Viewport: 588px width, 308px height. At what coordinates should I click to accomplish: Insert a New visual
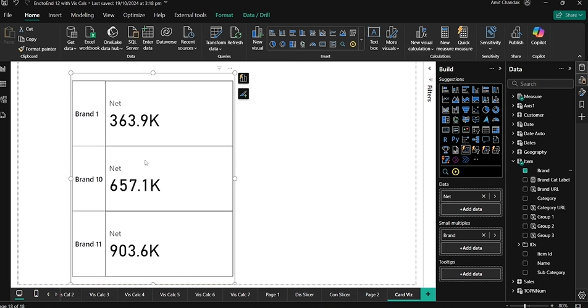pos(257,39)
